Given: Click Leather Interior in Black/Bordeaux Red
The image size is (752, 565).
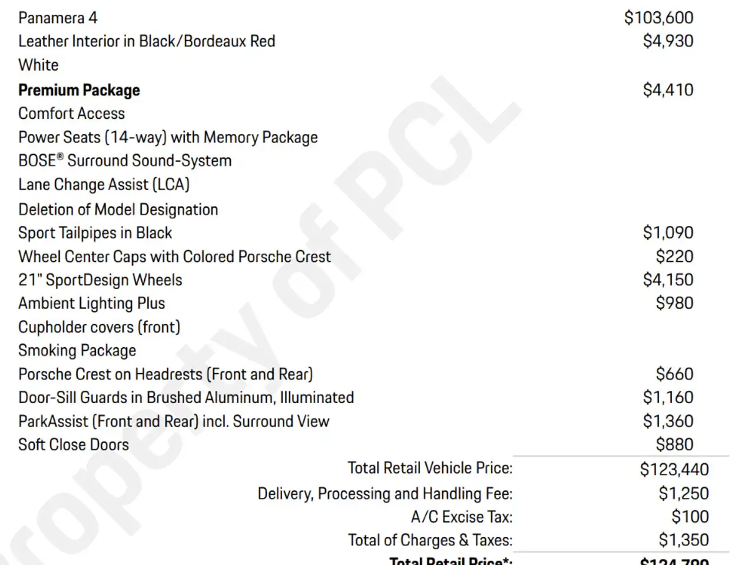Looking at the screenshot, I should pyautogui.click(x=147, y=41).
